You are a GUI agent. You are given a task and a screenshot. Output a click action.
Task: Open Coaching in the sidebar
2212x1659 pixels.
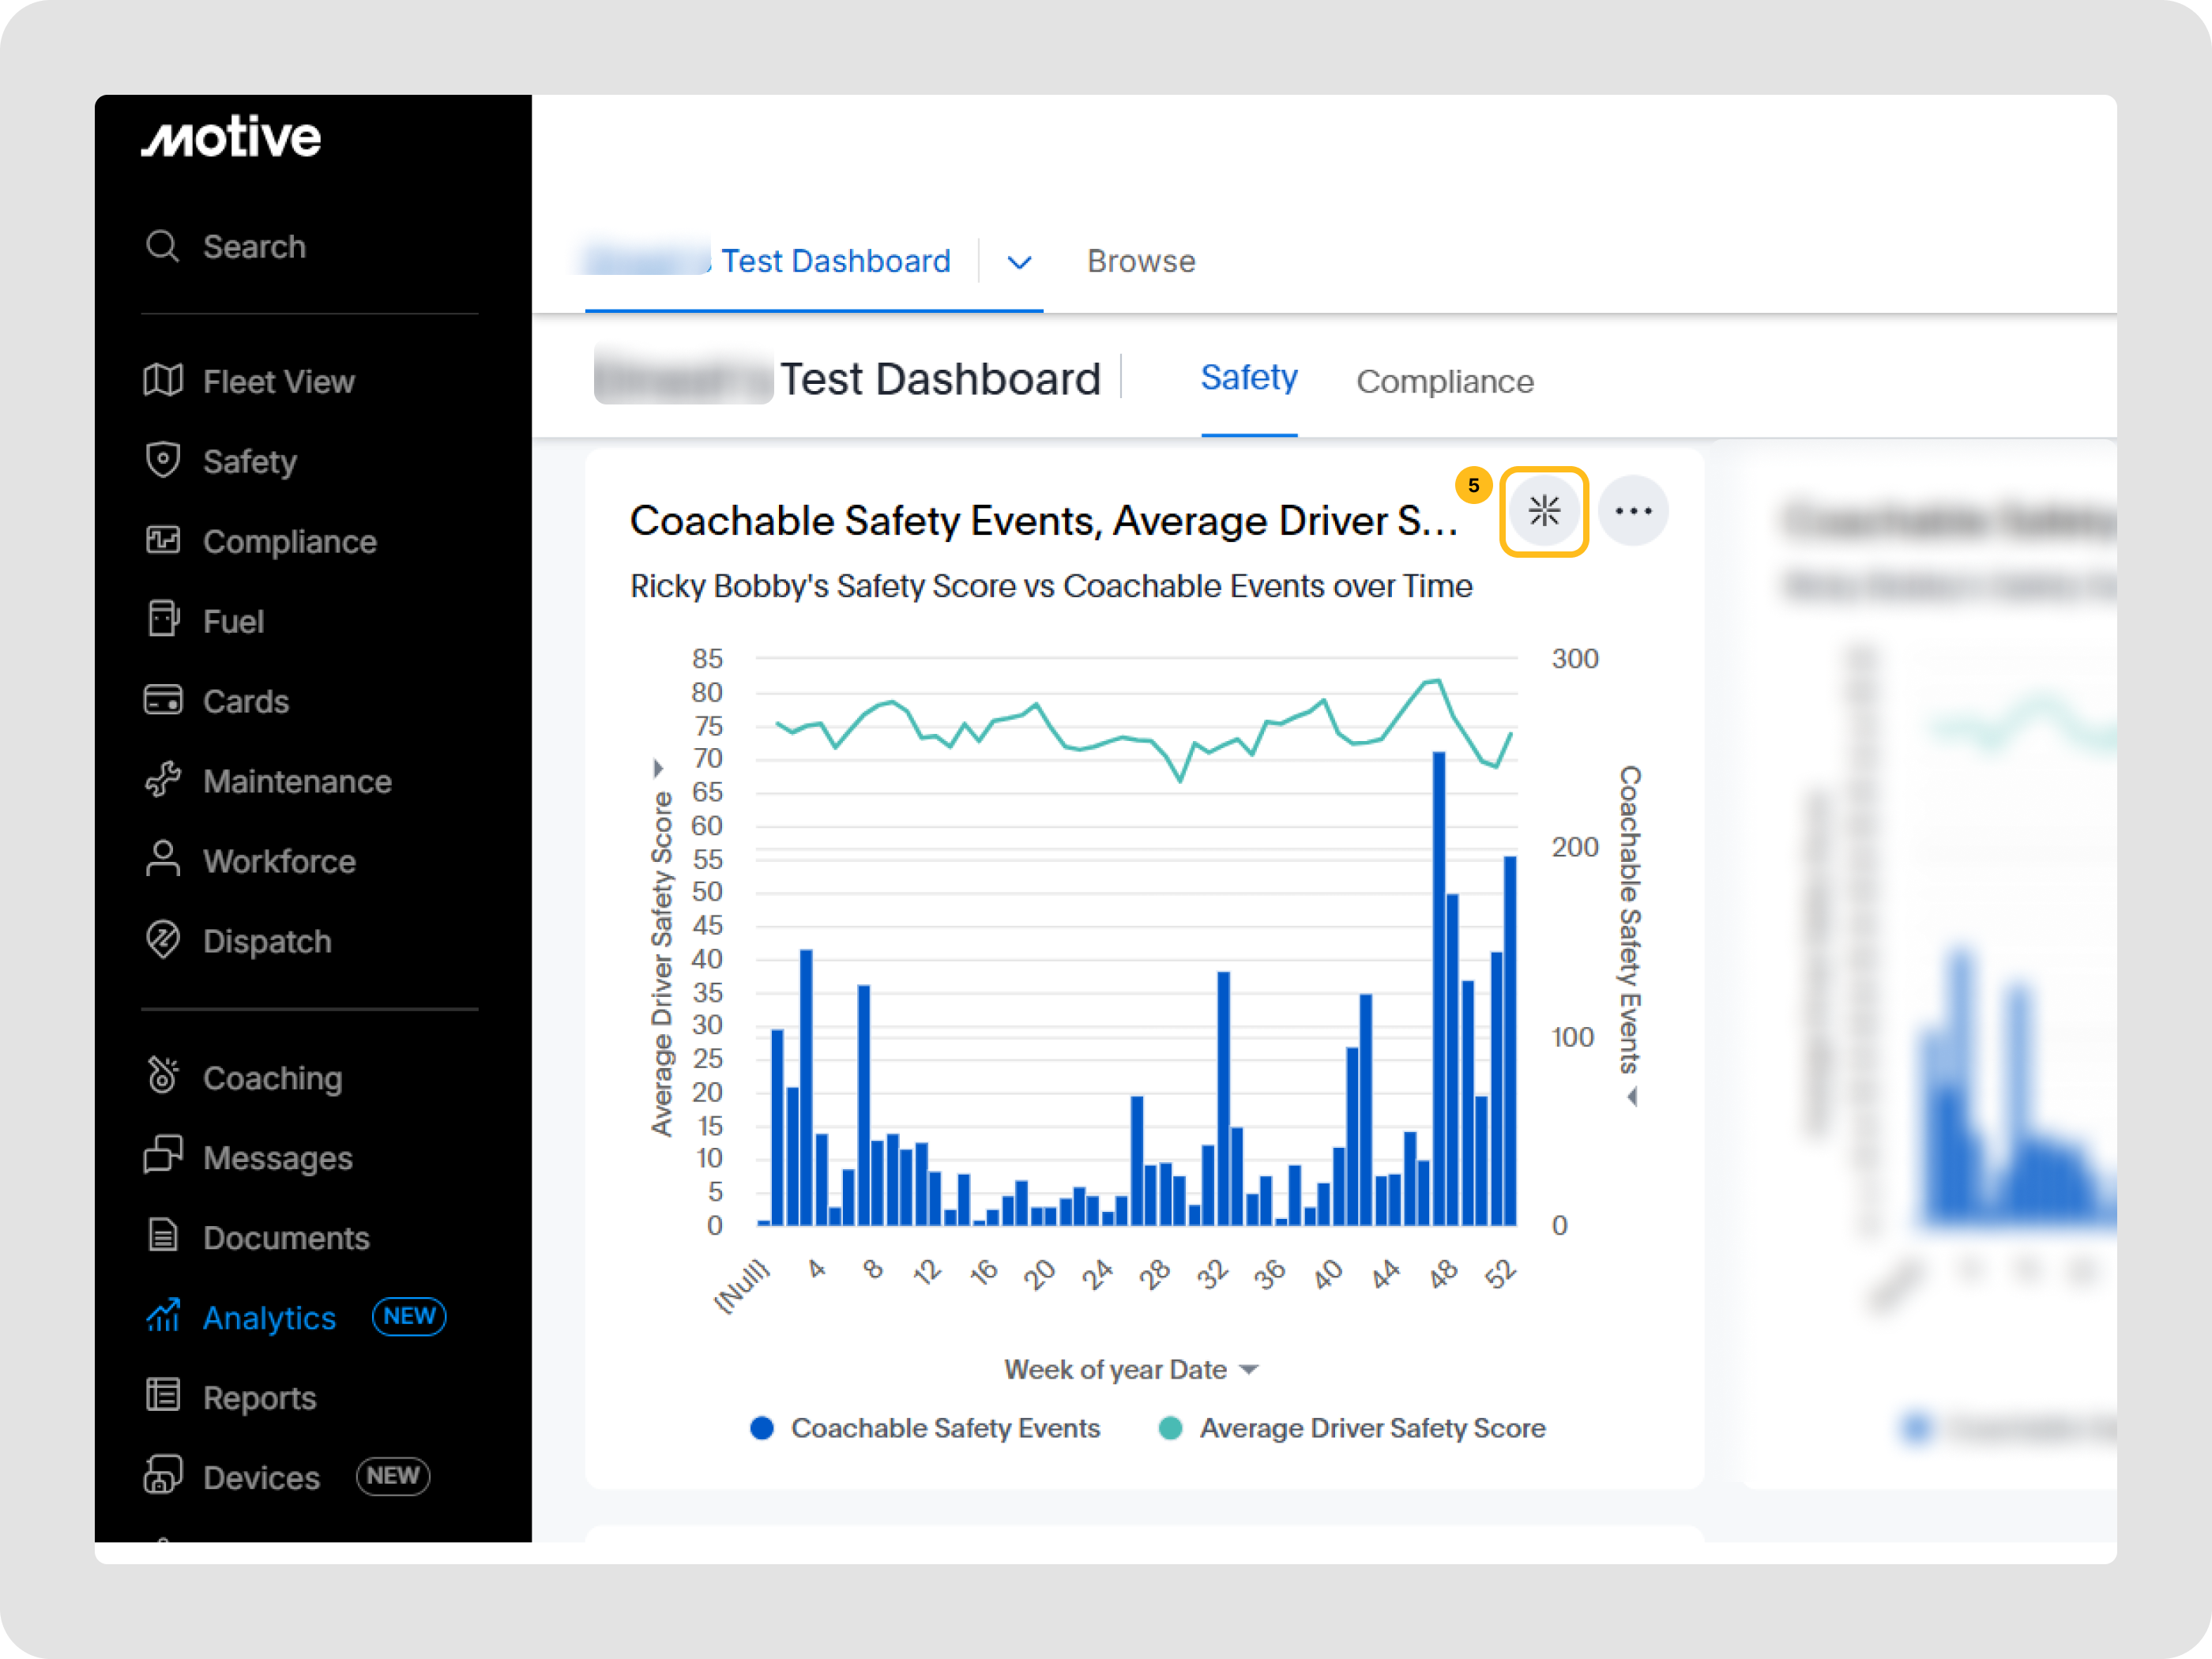point(272,1078)
